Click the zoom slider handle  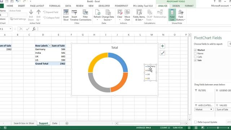(x=218, y=128)
